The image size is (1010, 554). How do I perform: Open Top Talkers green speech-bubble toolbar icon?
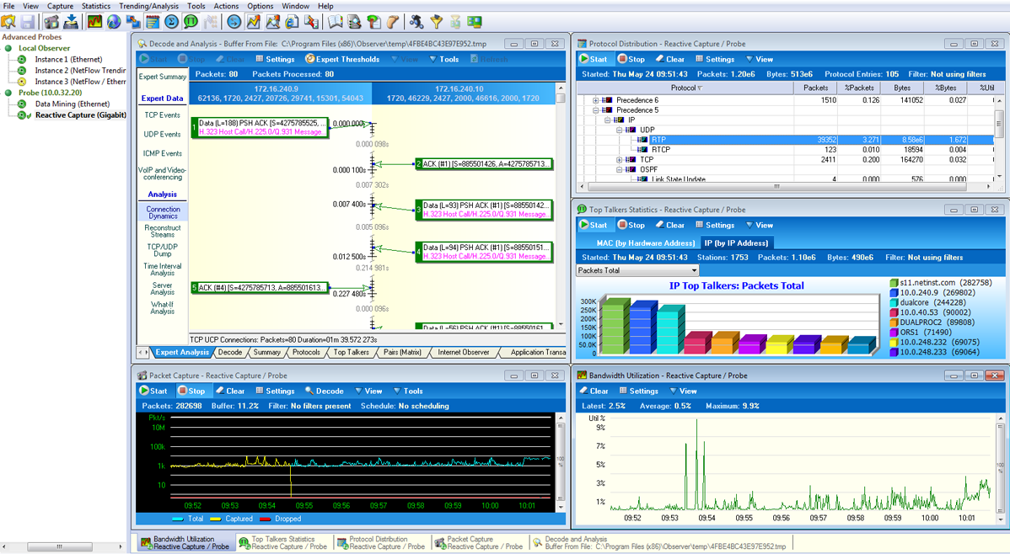191,22
